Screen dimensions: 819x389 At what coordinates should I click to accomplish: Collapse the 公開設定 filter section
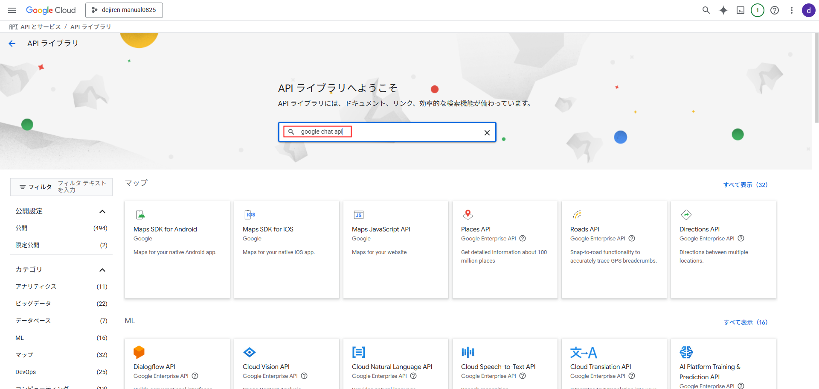pos(102,211)
